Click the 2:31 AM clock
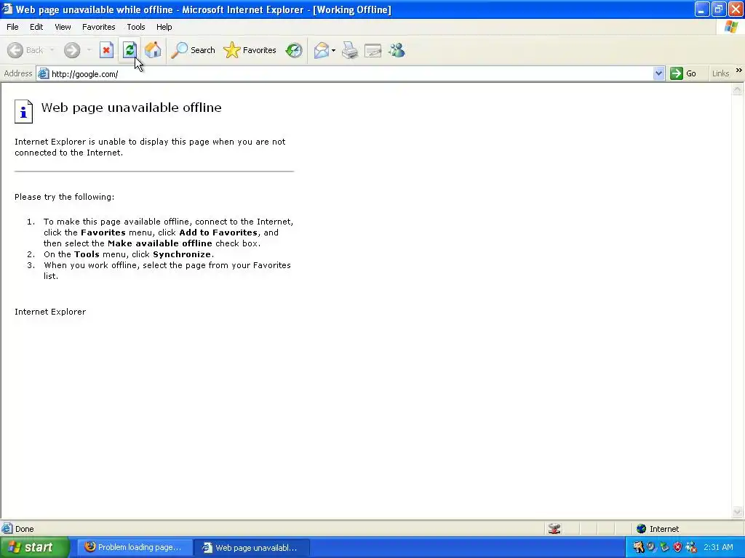The width and height of the screenshot is (745, 558). click(x=718, y=548)
